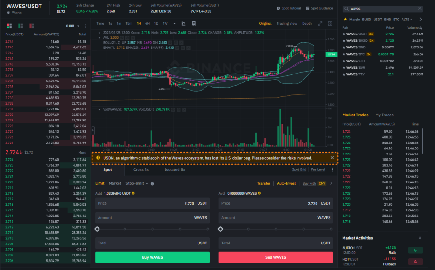Screen dimensions: 435x270
Task: Click the search magnifier icon
Action: (346, 9)
